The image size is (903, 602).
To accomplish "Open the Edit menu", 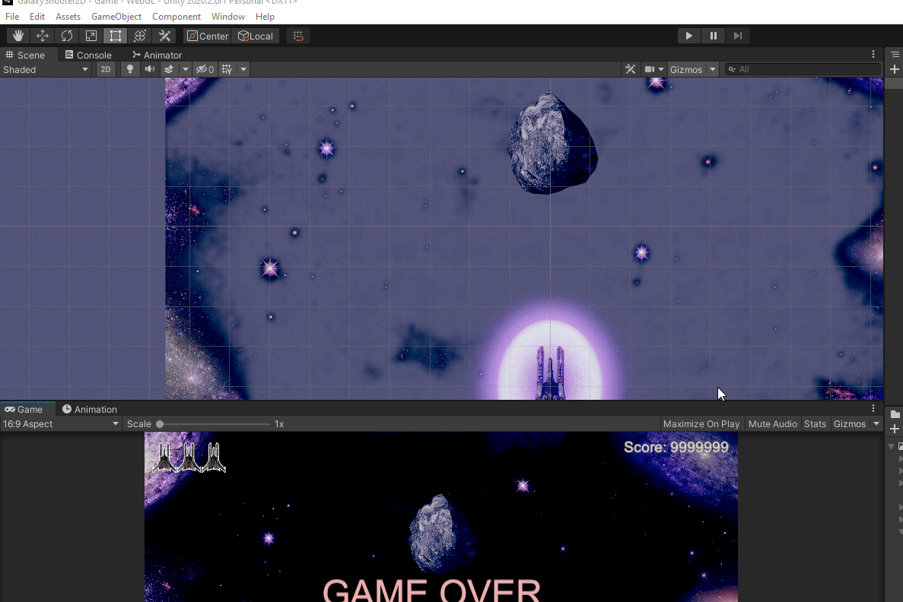I will (37, 17).
